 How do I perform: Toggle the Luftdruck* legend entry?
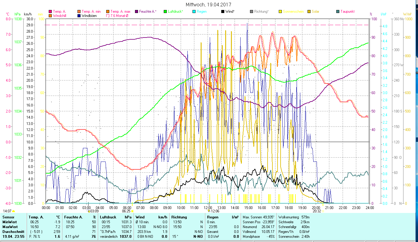[x=173, y=12]
